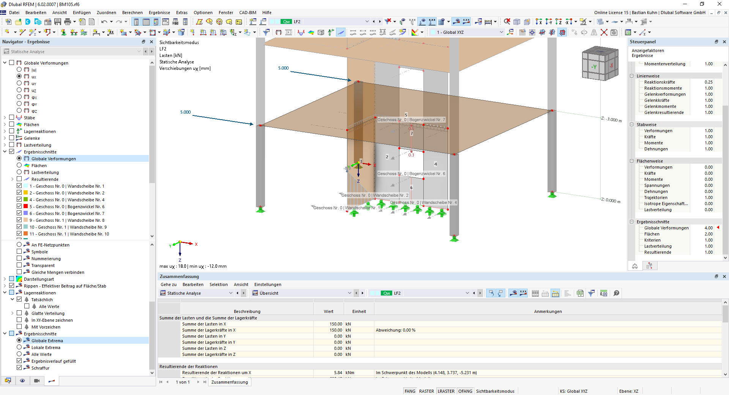Image resolution: width=729 pixels, height=395 pixels.
Task: Select the uY deformation radio button
Action: coord(19,83)
